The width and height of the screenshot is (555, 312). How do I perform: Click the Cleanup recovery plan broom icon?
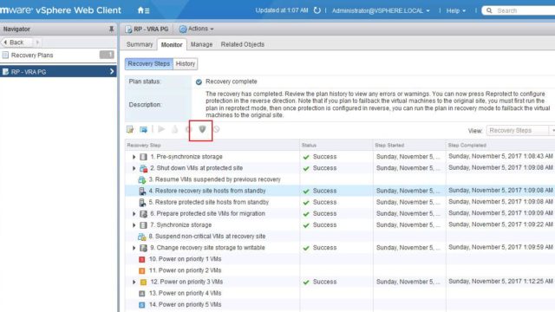point(175,129)
